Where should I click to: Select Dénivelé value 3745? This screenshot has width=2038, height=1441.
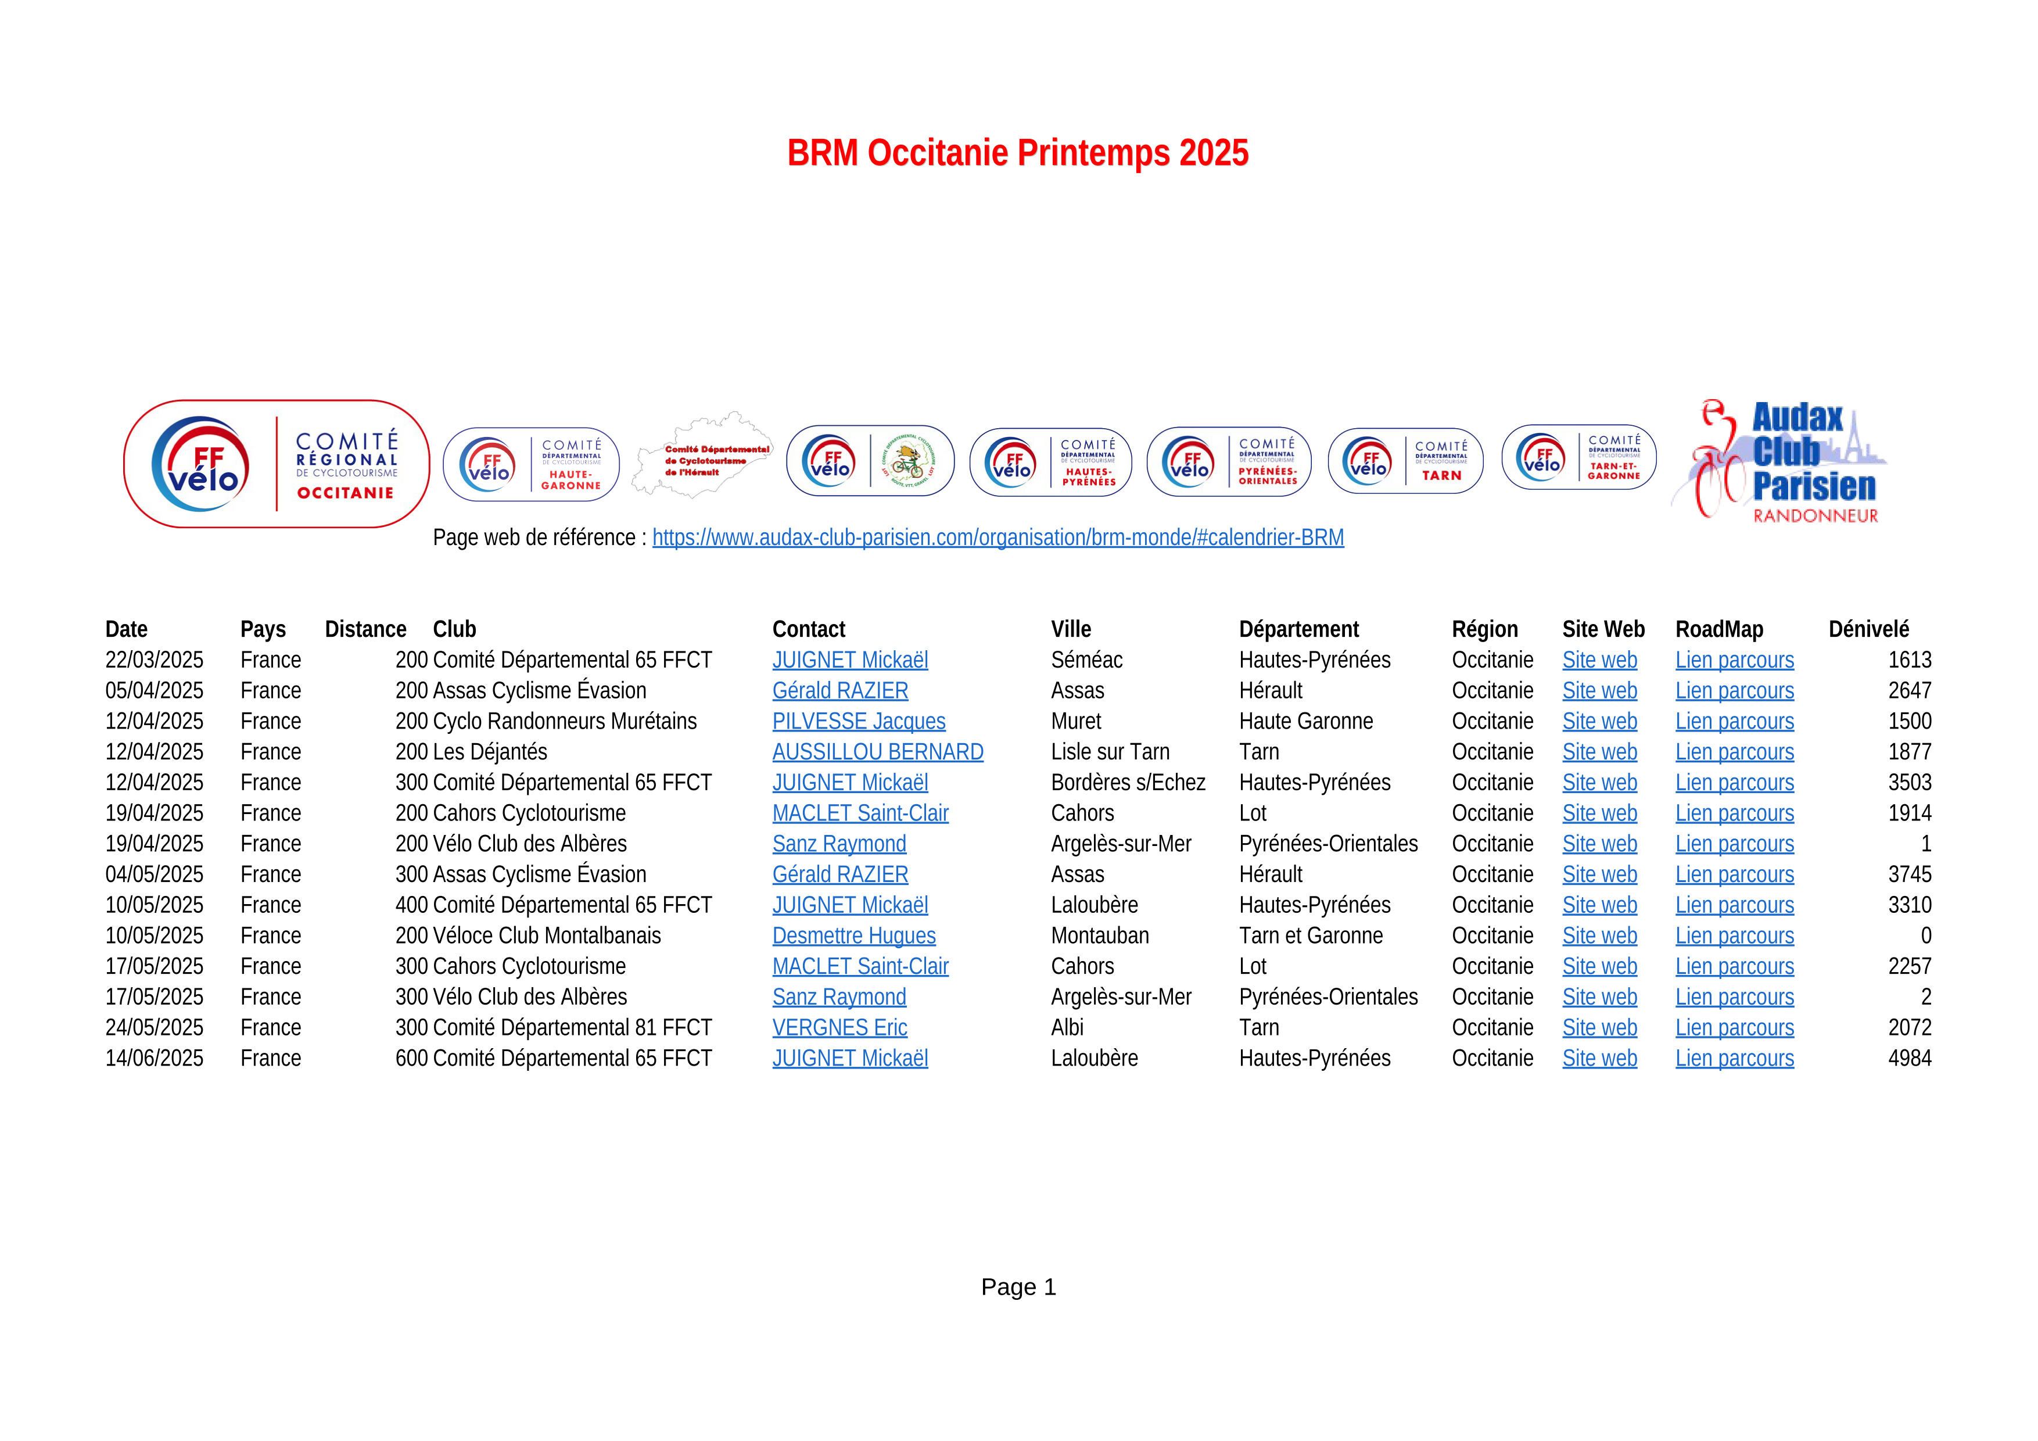coord(1909,874)
